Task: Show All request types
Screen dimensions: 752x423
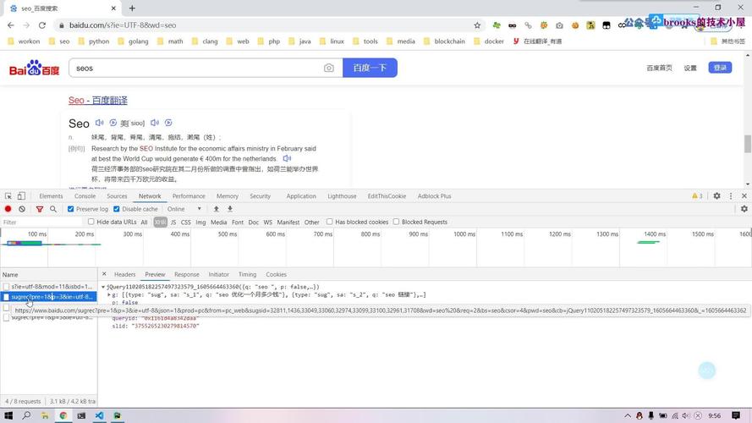Action: point(144,222)
